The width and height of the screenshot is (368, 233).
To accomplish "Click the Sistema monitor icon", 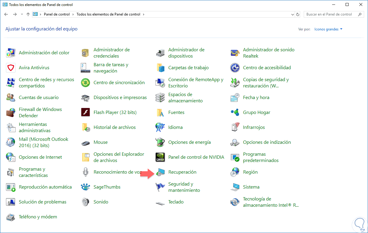I will click(x=235, y=187).
